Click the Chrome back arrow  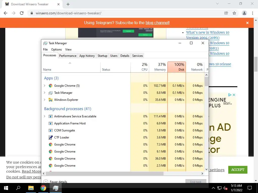[6, 13]
